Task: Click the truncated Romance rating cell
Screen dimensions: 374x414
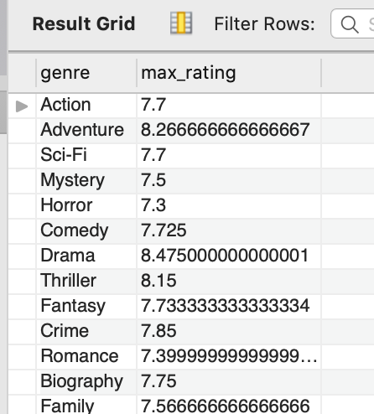Action: click(x=229, y=356)
